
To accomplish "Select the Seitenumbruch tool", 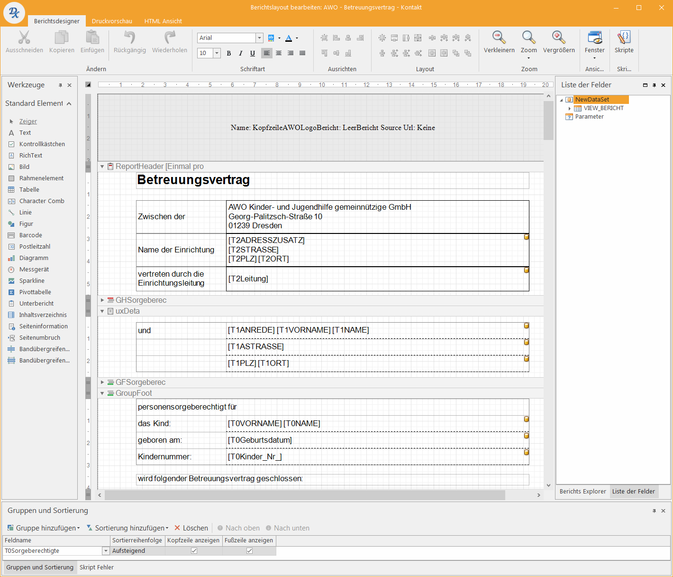I will click(40, 338).
